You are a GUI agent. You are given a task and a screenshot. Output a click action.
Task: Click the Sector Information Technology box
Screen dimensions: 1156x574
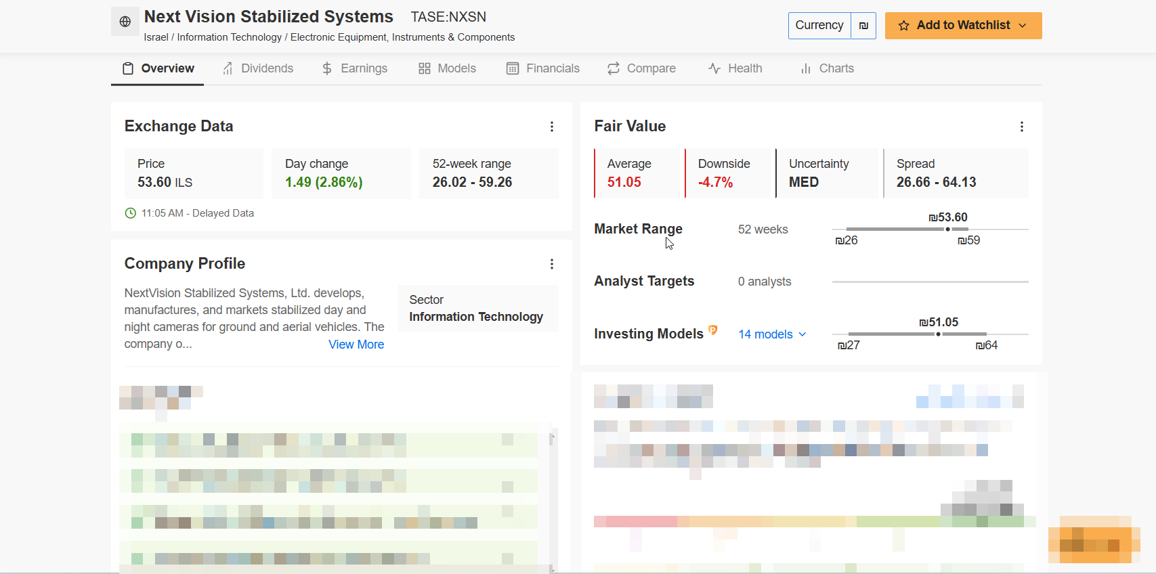pyautogui.click(x=478, y=309)
